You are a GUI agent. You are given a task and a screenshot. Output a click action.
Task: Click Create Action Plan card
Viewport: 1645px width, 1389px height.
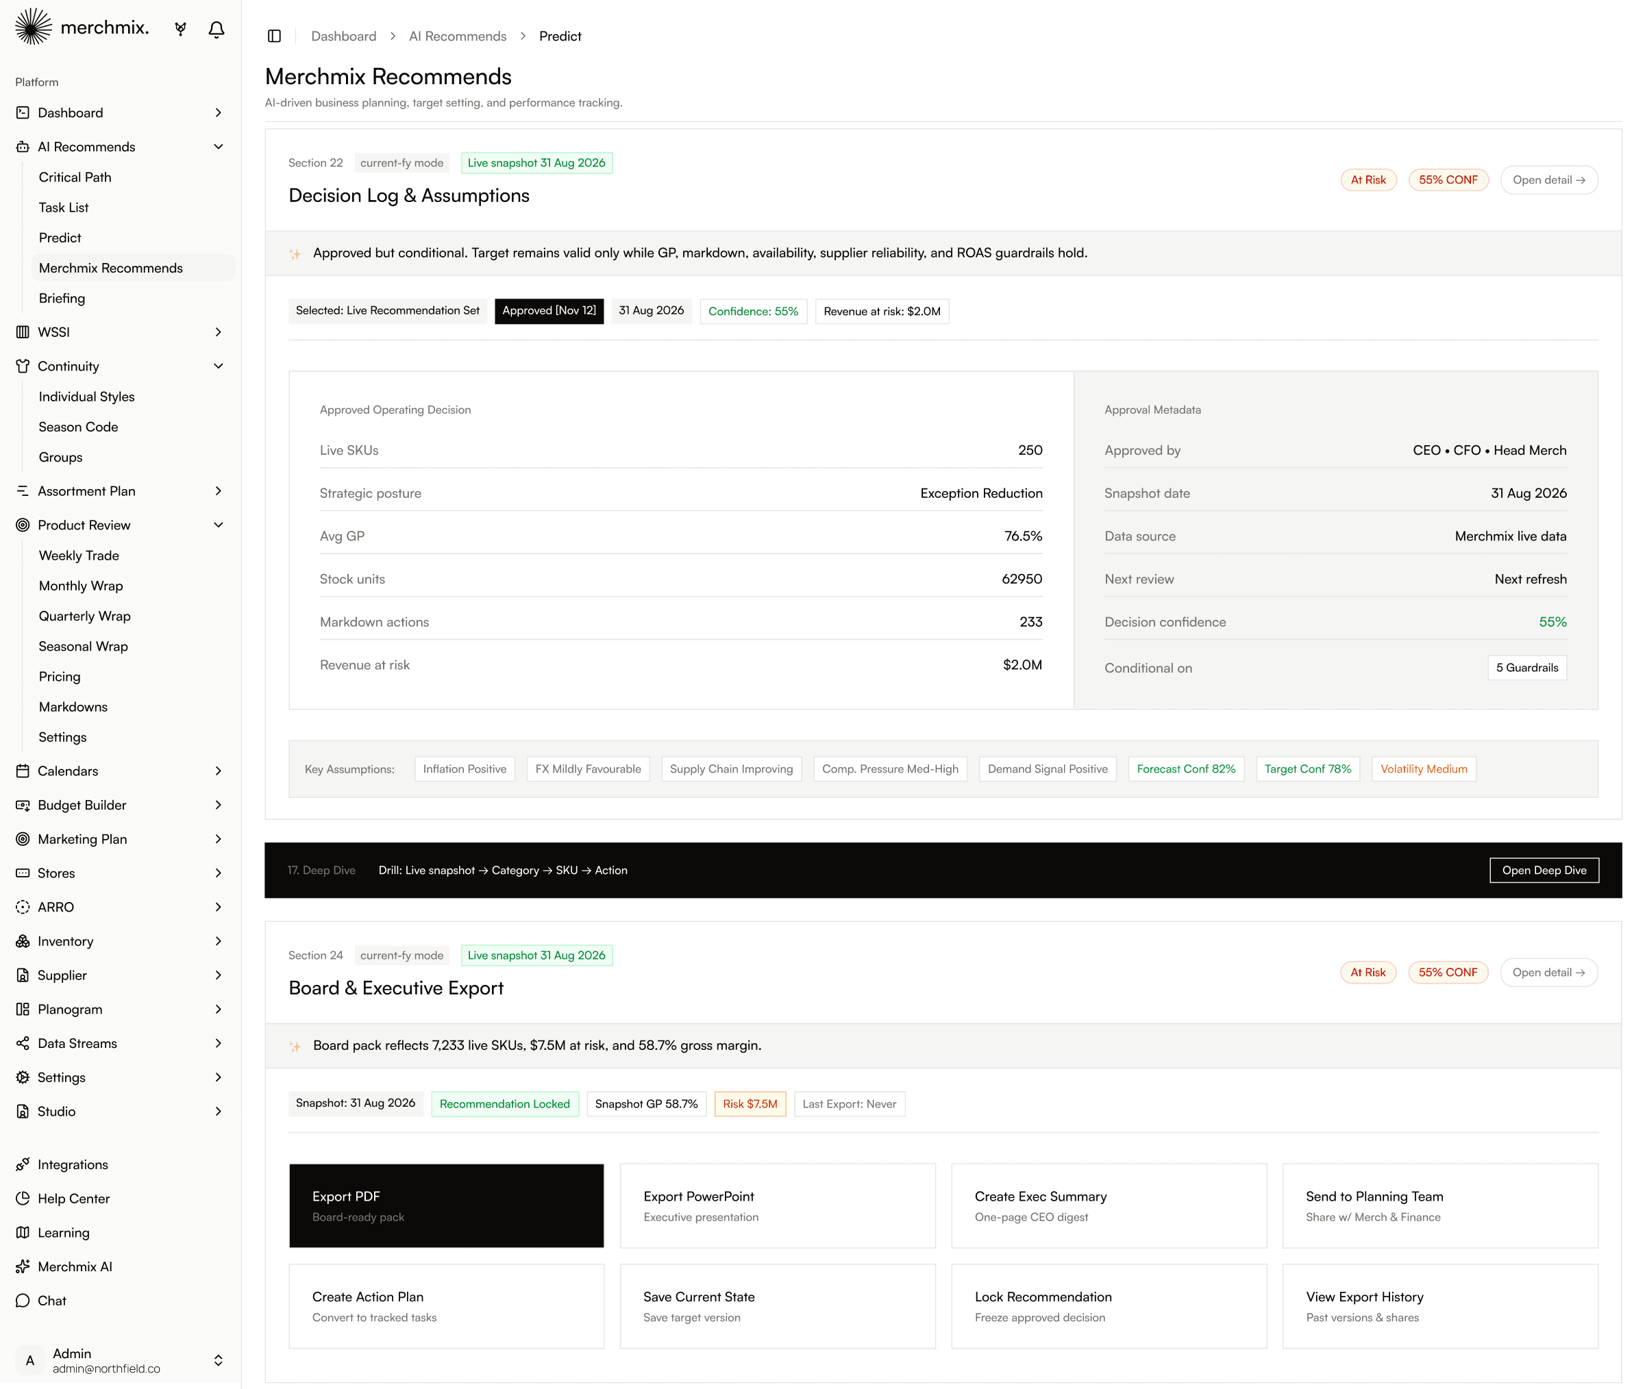pyautogui.click(x=447, y=1306)
